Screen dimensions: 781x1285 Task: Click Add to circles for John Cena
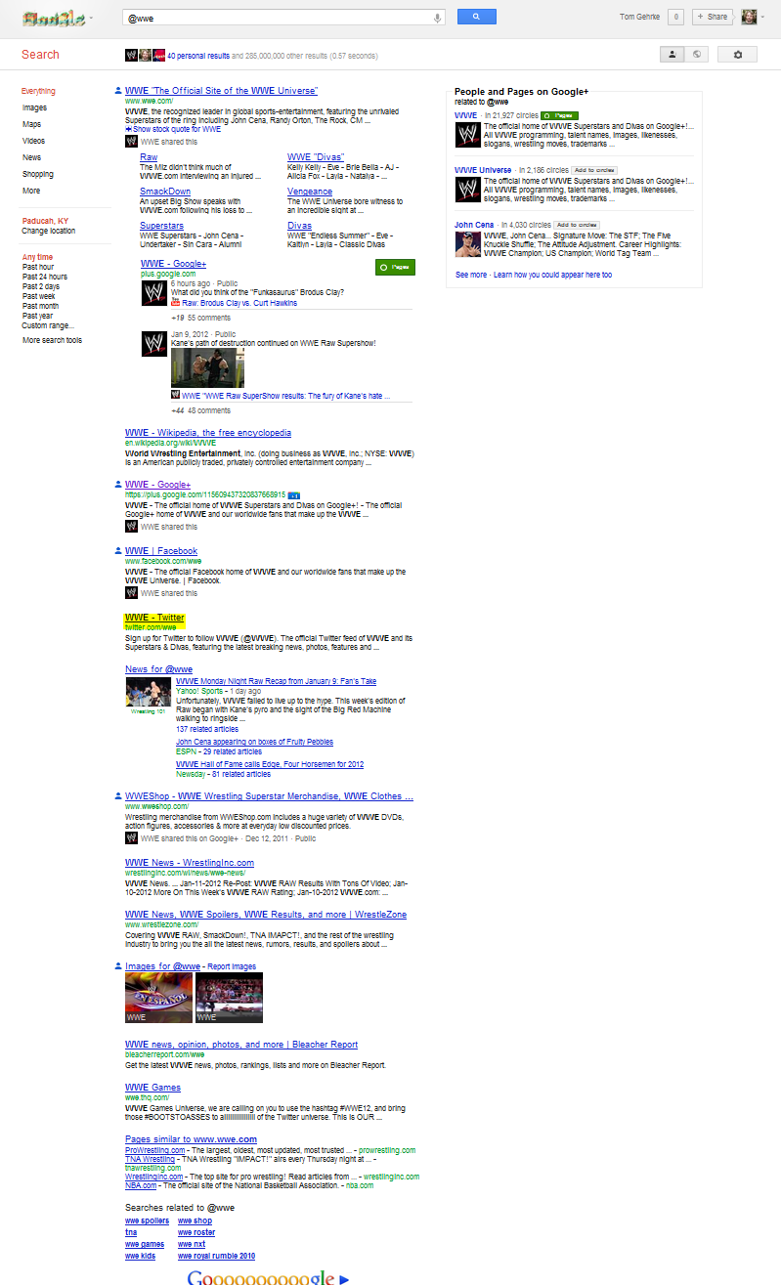point(577,225)
